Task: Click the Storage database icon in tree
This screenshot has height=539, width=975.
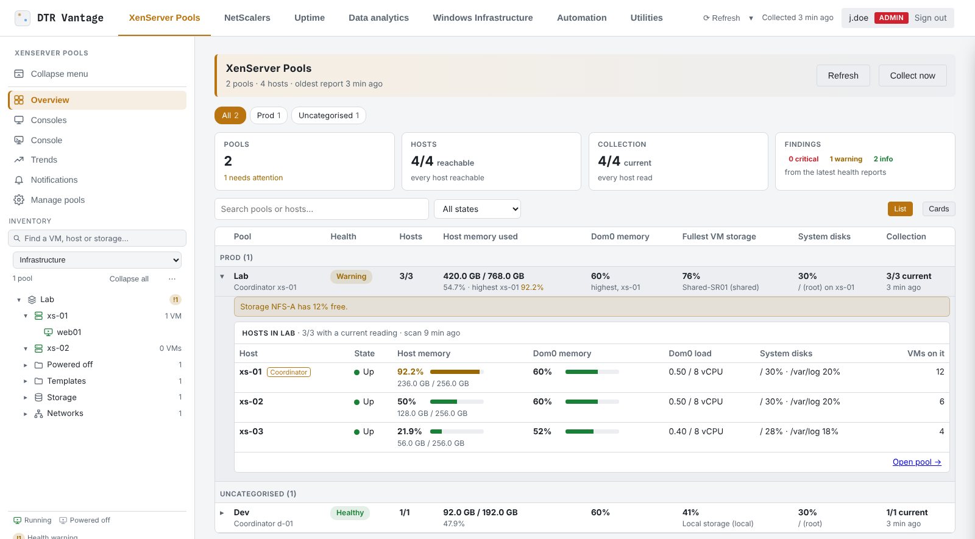Action: (x=38, y=397)
